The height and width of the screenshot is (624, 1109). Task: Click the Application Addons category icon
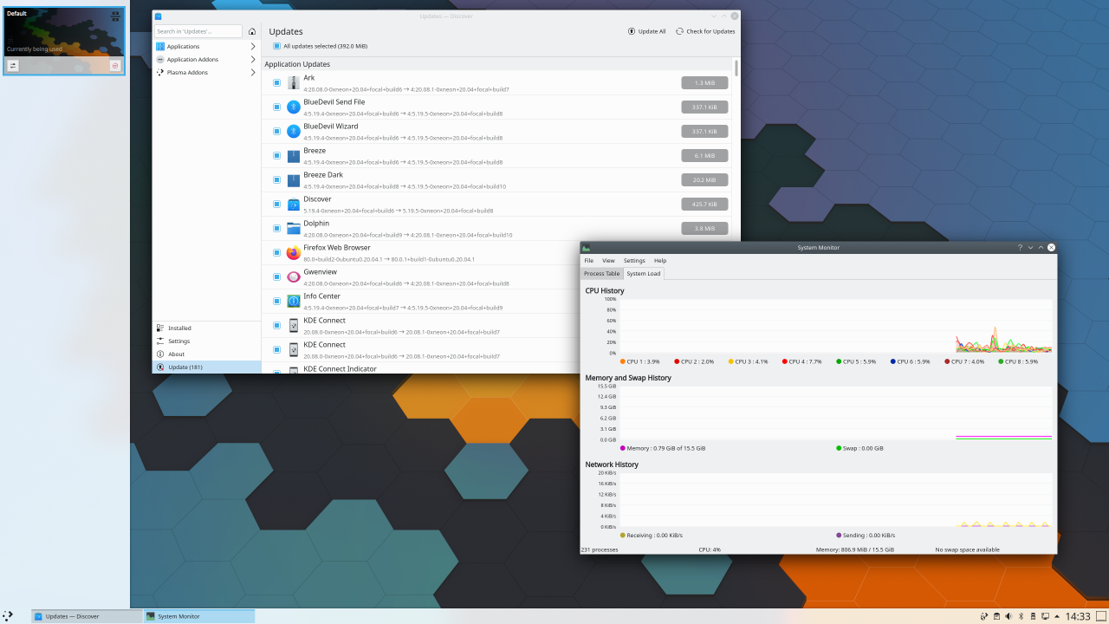click(x=160, y=59)
